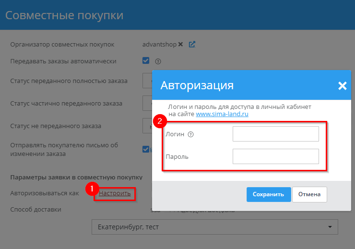This screenshot has width=355, height=249.
Task: Click the Настроить link
Action: point(115,193)
